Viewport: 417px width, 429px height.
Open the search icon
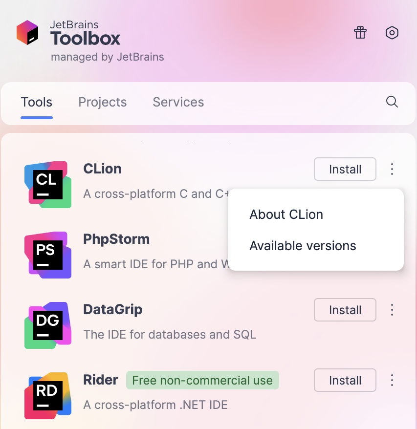point(391,102)
